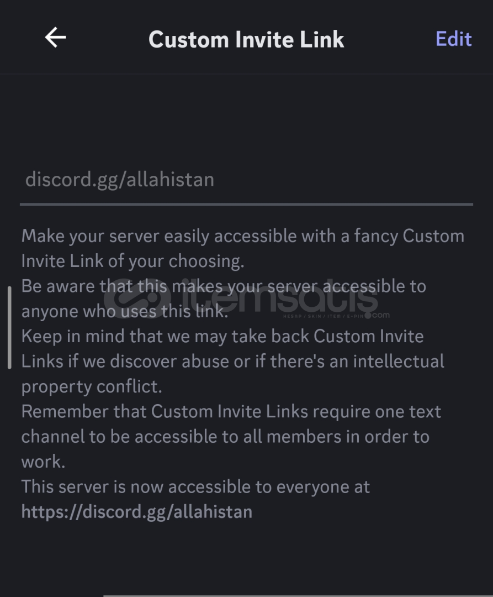Click the HESAP / SKIN / ITEM tagline
Screen dimensions: 493x597
coord(323,316)
